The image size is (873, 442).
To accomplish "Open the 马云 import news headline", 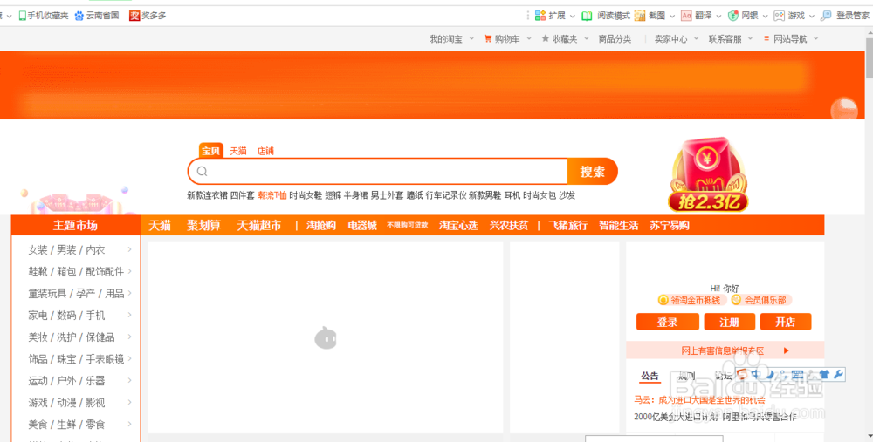I will [x=700, y=400].
